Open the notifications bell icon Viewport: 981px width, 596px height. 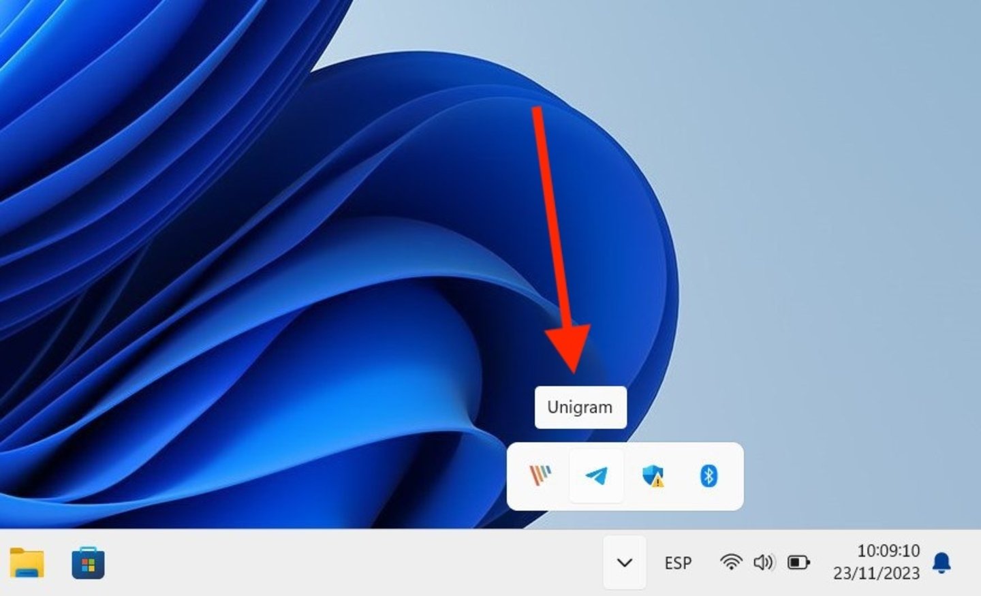pos(942,563)
